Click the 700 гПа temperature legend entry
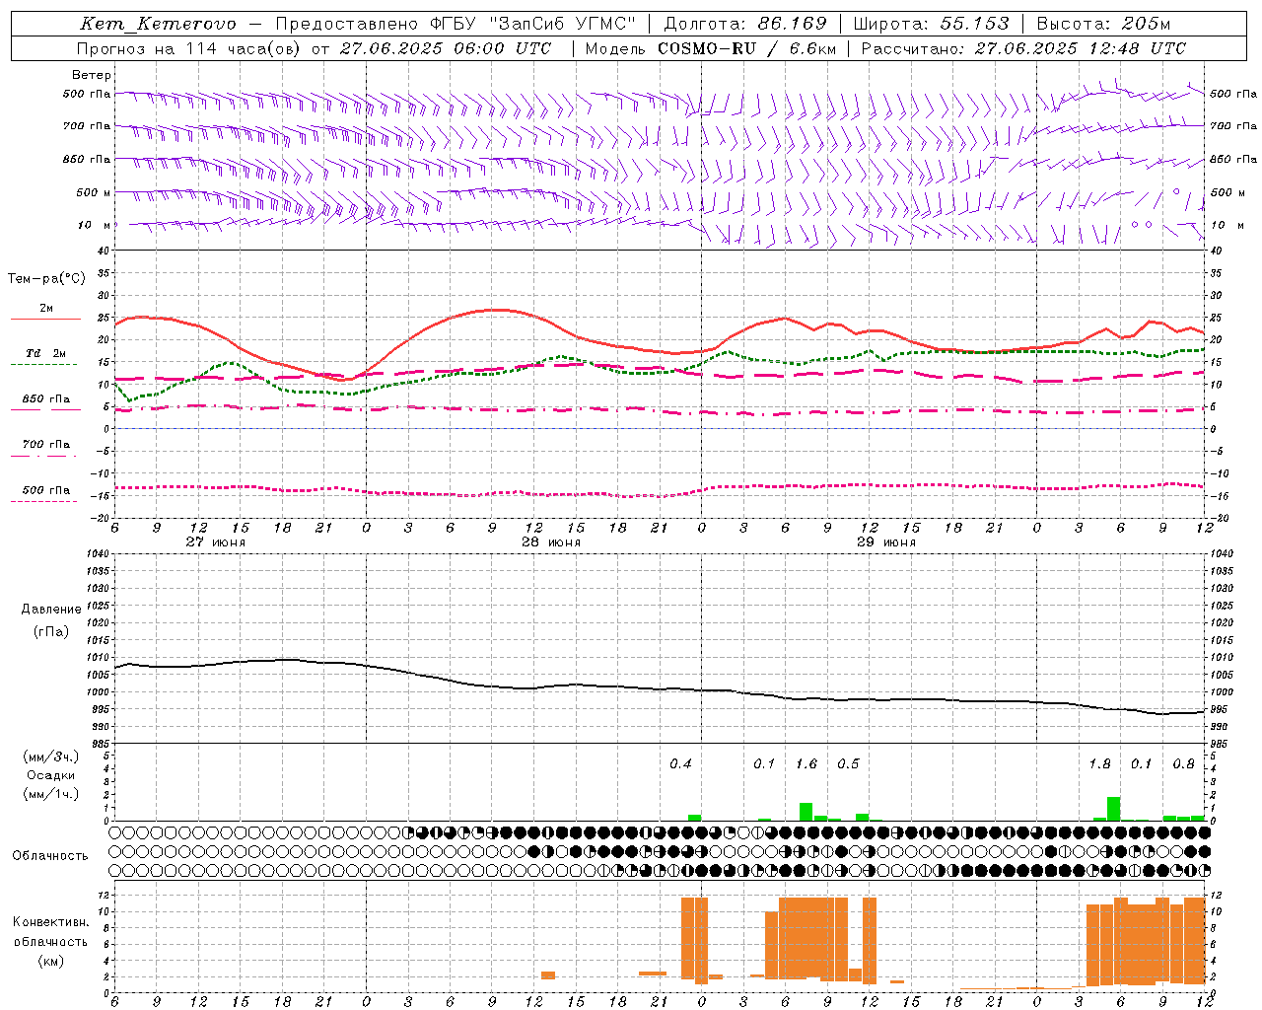1262x1010 pixels. point(45,445)
